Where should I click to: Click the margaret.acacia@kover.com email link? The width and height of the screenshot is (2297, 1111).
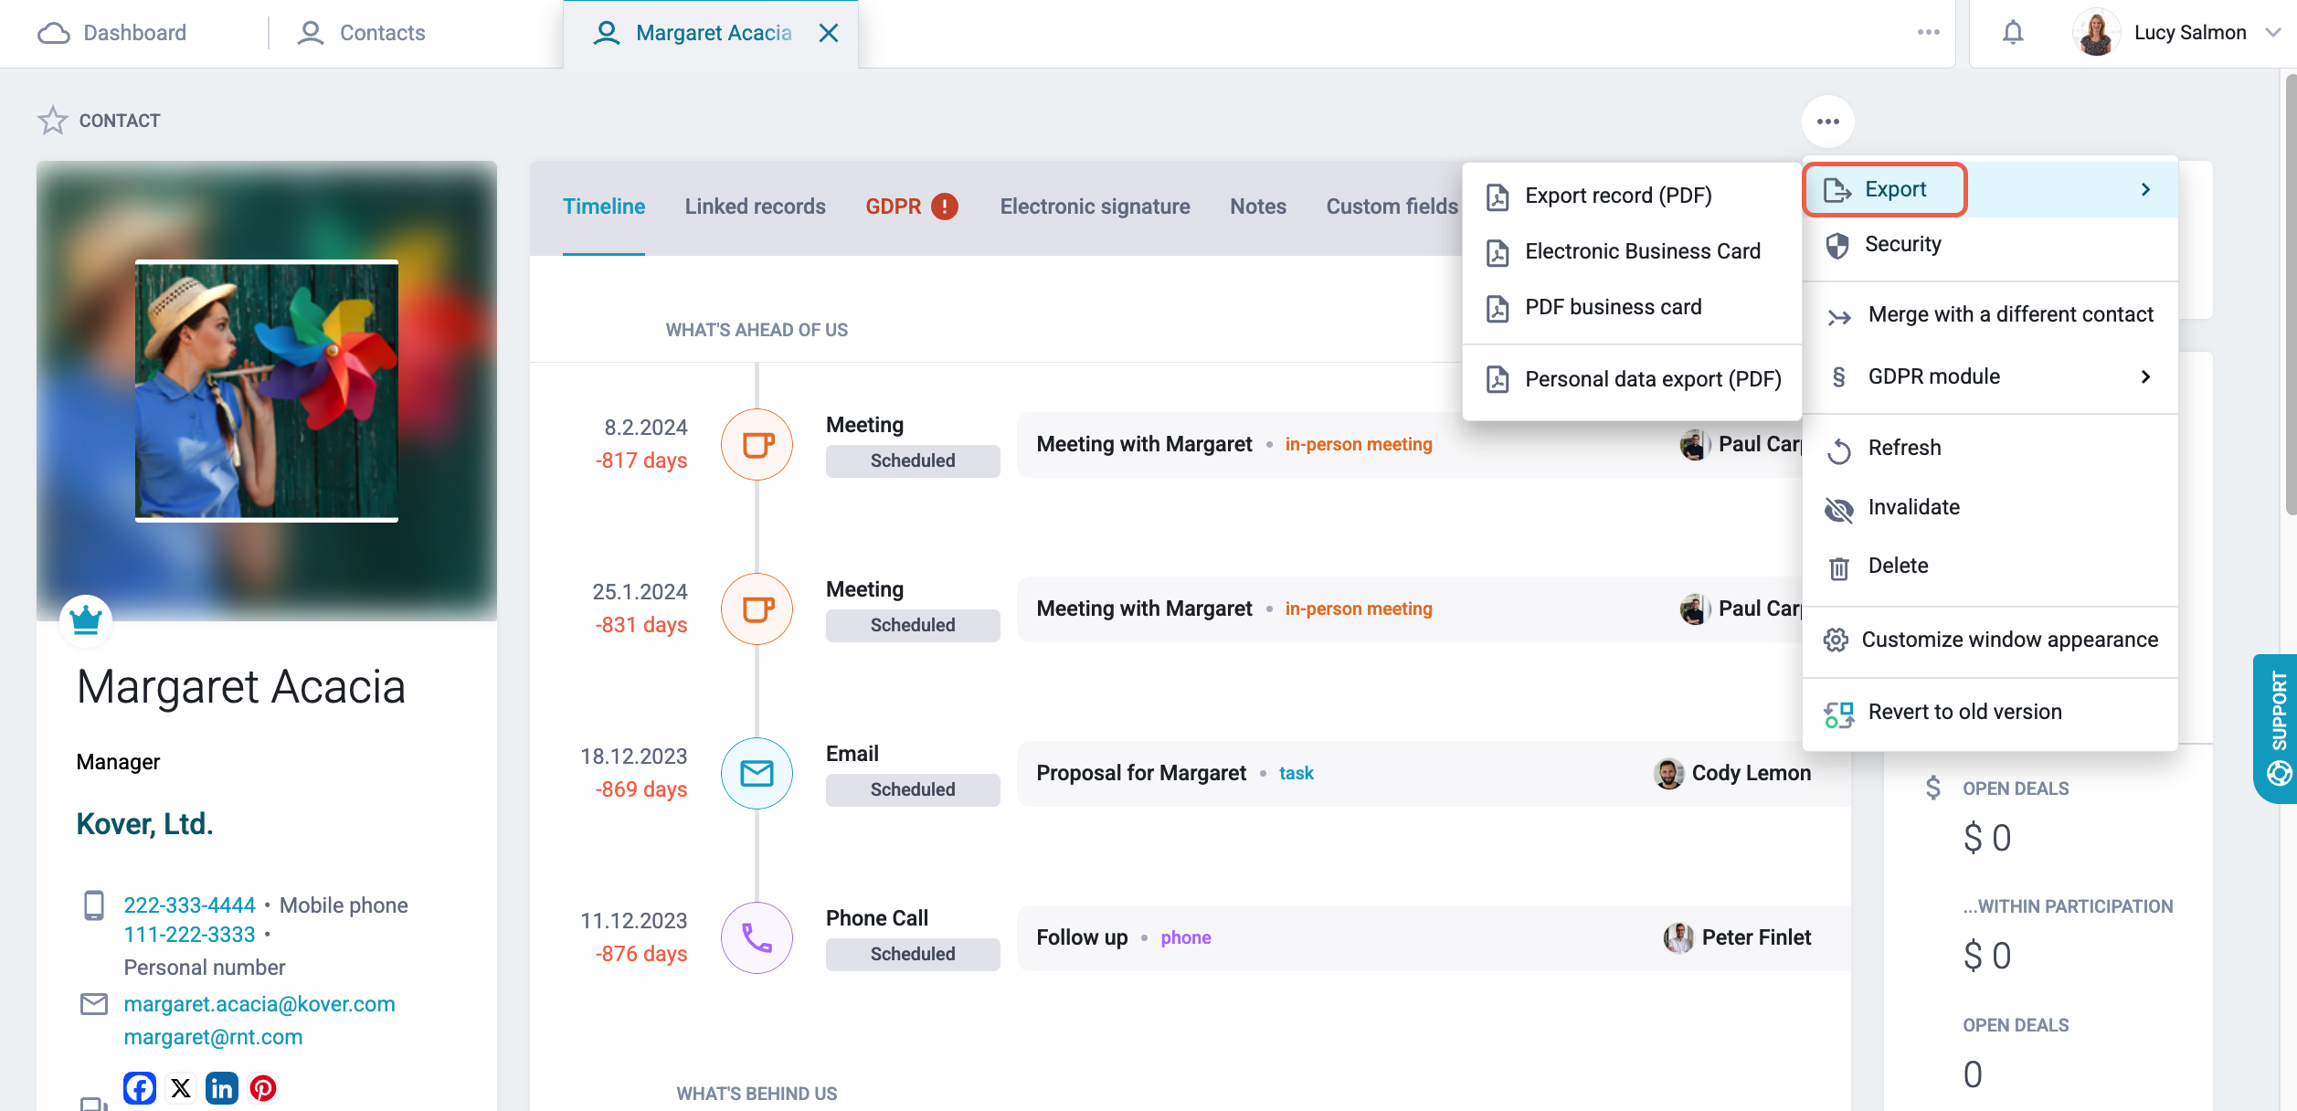(x=259, y=1004)
